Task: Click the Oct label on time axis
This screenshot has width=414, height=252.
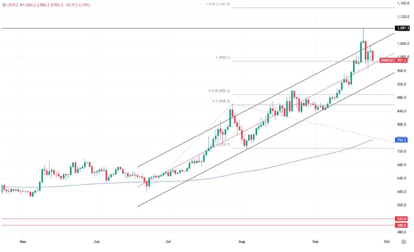Action: [x=387, y=241]
